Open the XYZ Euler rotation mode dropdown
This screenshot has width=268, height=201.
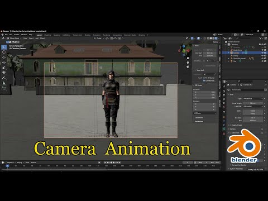click(x=205, y=113)
